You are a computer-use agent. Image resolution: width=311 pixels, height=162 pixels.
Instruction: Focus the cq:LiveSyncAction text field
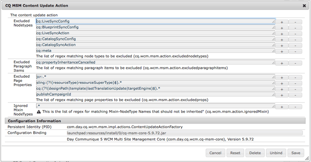[x=155, y=33]
